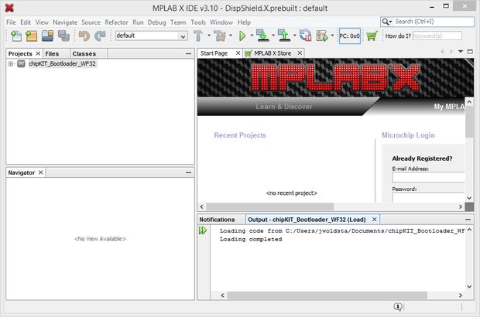Close the Start Page tab

(238, 53)
